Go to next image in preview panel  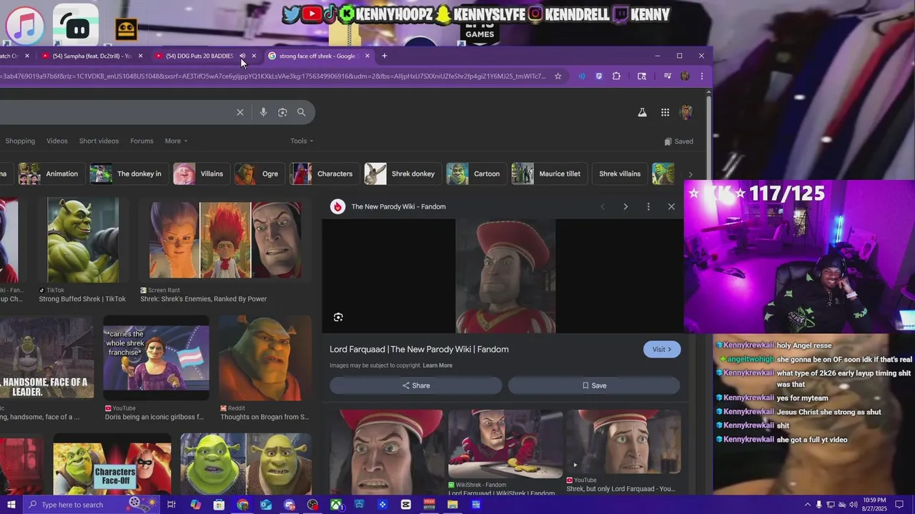[x=625, y=206]
